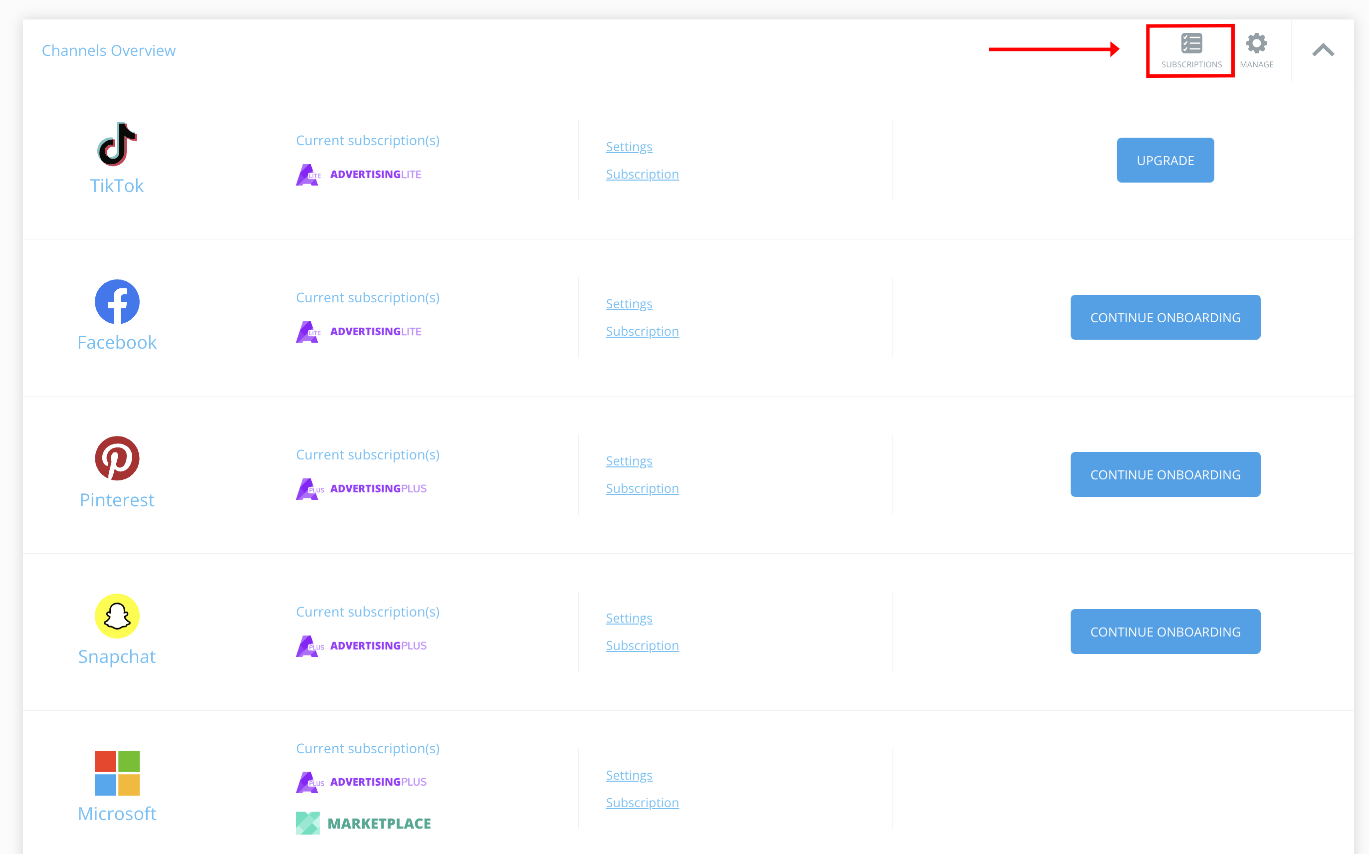Click Microsoft's Current subscription(s) label

point(368,748)
